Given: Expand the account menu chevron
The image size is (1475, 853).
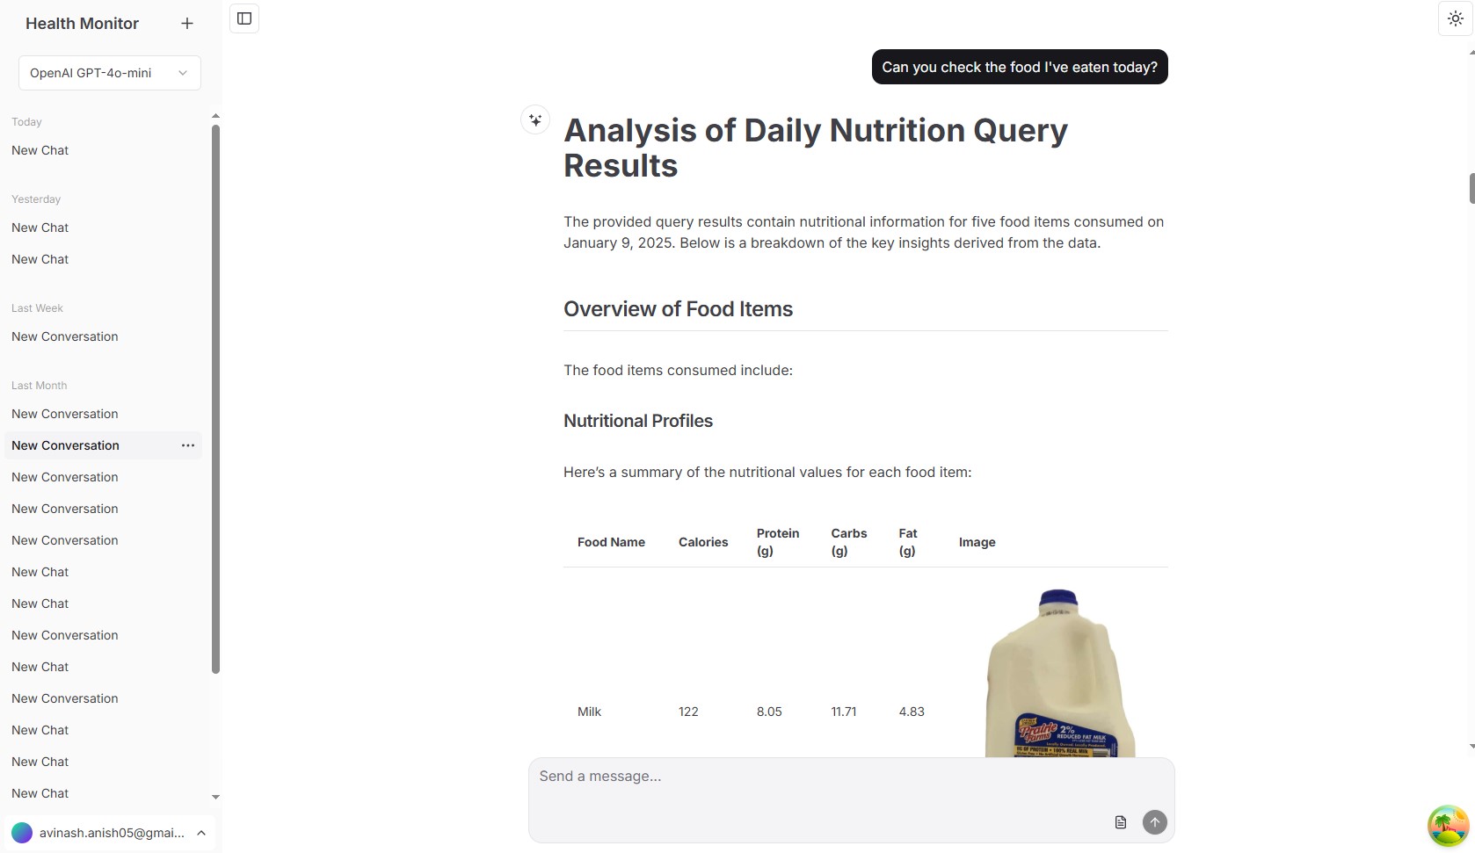Looking at the screenshot, I should tap(201, 833).
